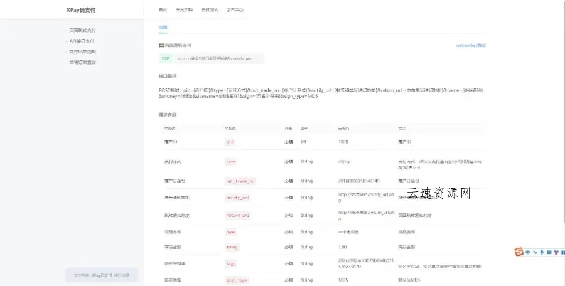Open 支付结果通知 in the sidebar
The height and width of the screenshot is (286, 565).
[x=82, y=51]
